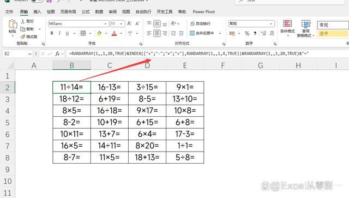The image size is (349, 198).
Task: Click in the formula bar
Action: [207, 53]
